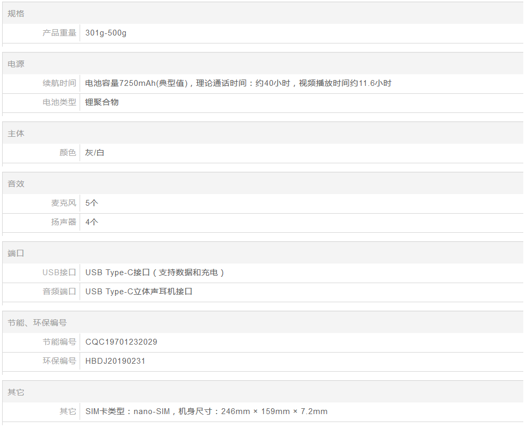Select the USB接口 row label
This screenshot has width=527, height=430.
(x=59, y=273)
